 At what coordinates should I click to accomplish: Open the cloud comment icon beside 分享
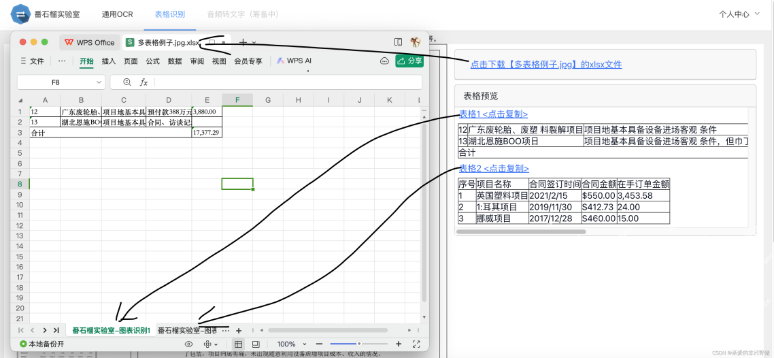point(384,61)
